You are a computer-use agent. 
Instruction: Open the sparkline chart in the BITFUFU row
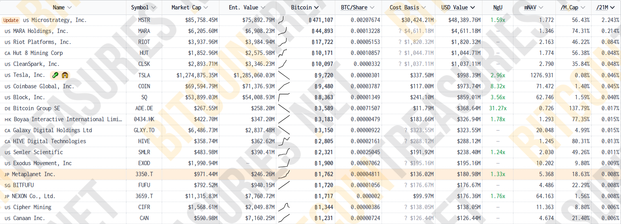pos(283,185)
